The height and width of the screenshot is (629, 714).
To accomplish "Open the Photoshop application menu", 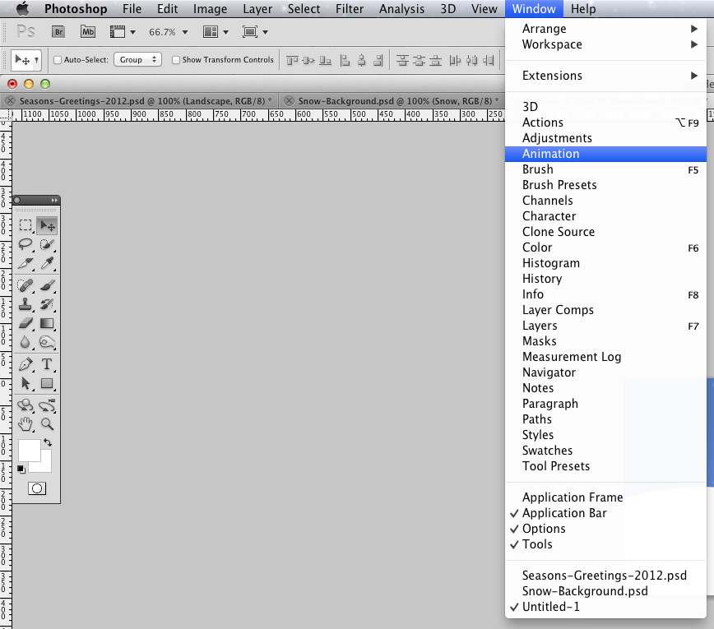I will 76,9.
